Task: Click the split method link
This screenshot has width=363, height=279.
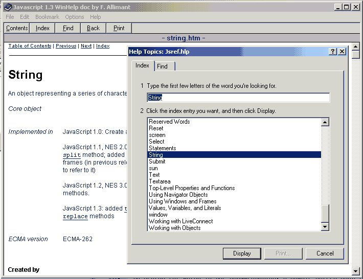Action: [x=72, y=155]
